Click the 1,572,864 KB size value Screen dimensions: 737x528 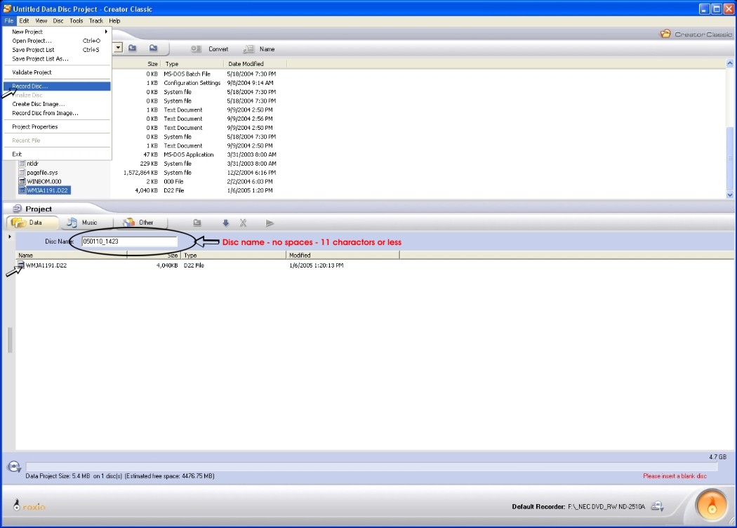coord(140,173)
